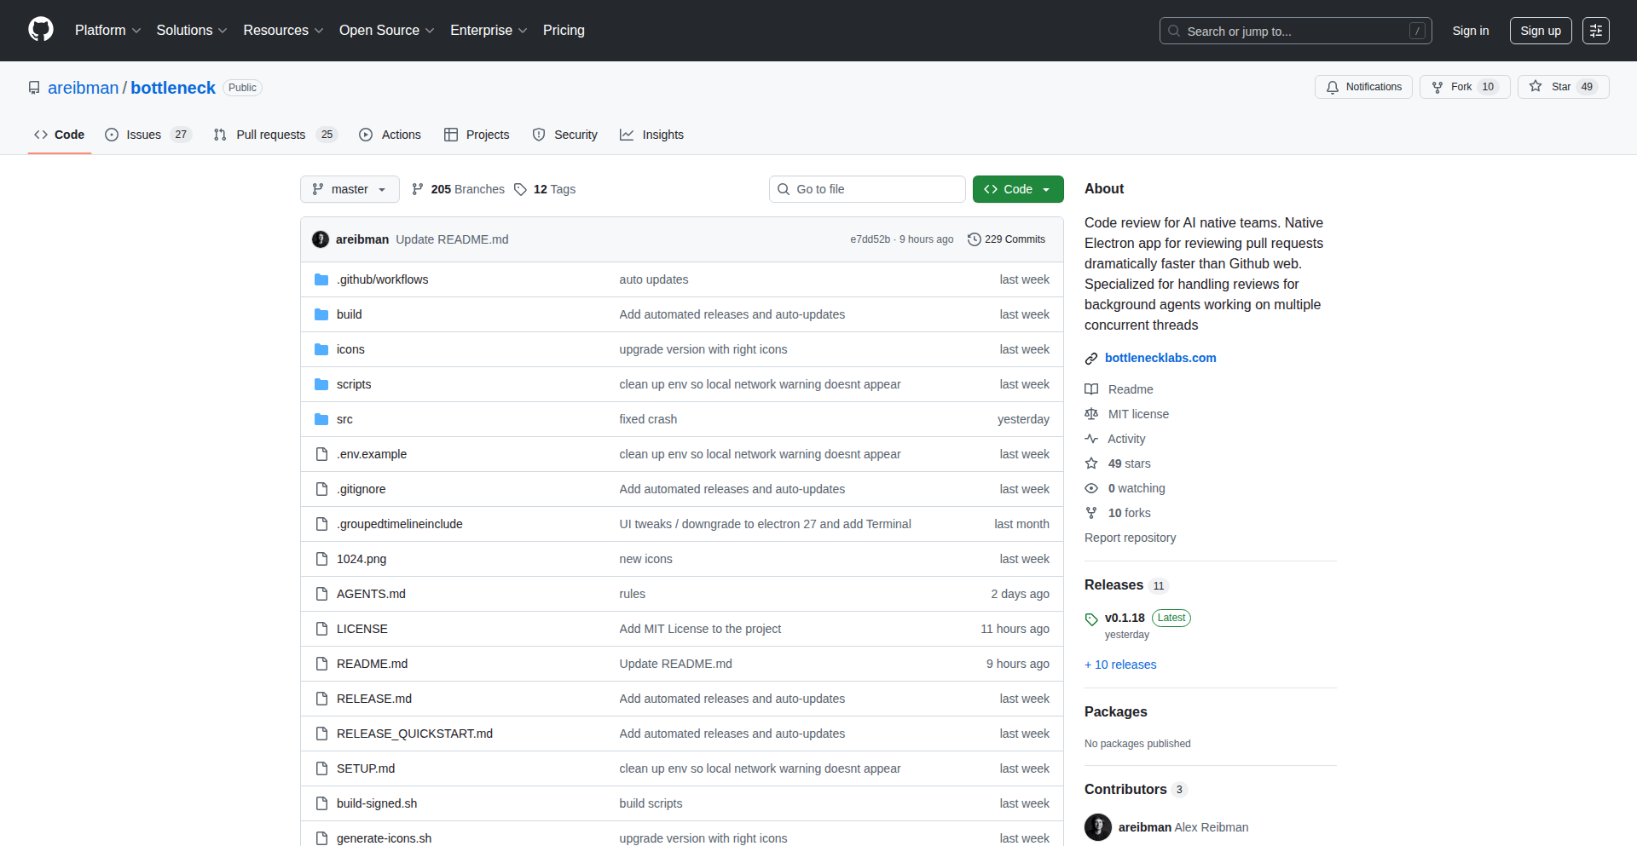The image size is (1637, 846).
Task: Click the Report repository link
Action: click(1130, 538)
